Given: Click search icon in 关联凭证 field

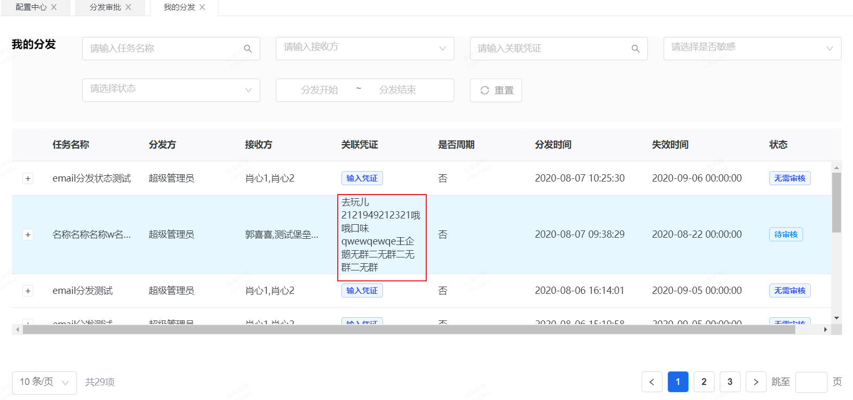Looking at the screenshot, I should coord(635,48).
